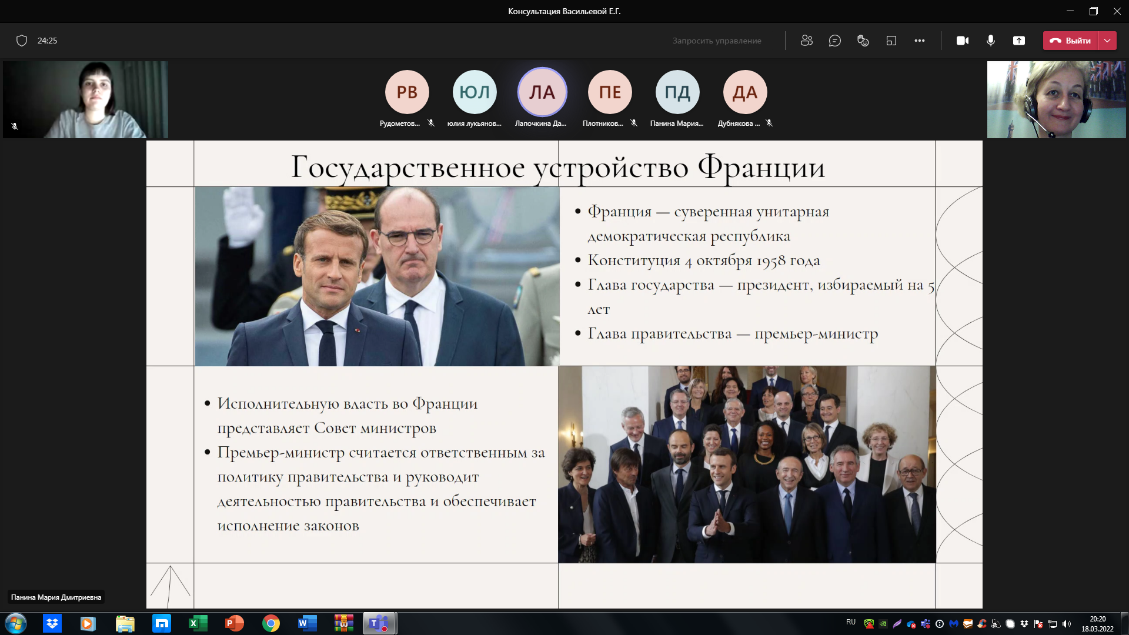The image size is (1129, 635).
Task: Open reactions to raise your hand
Action: pos(863,40)
